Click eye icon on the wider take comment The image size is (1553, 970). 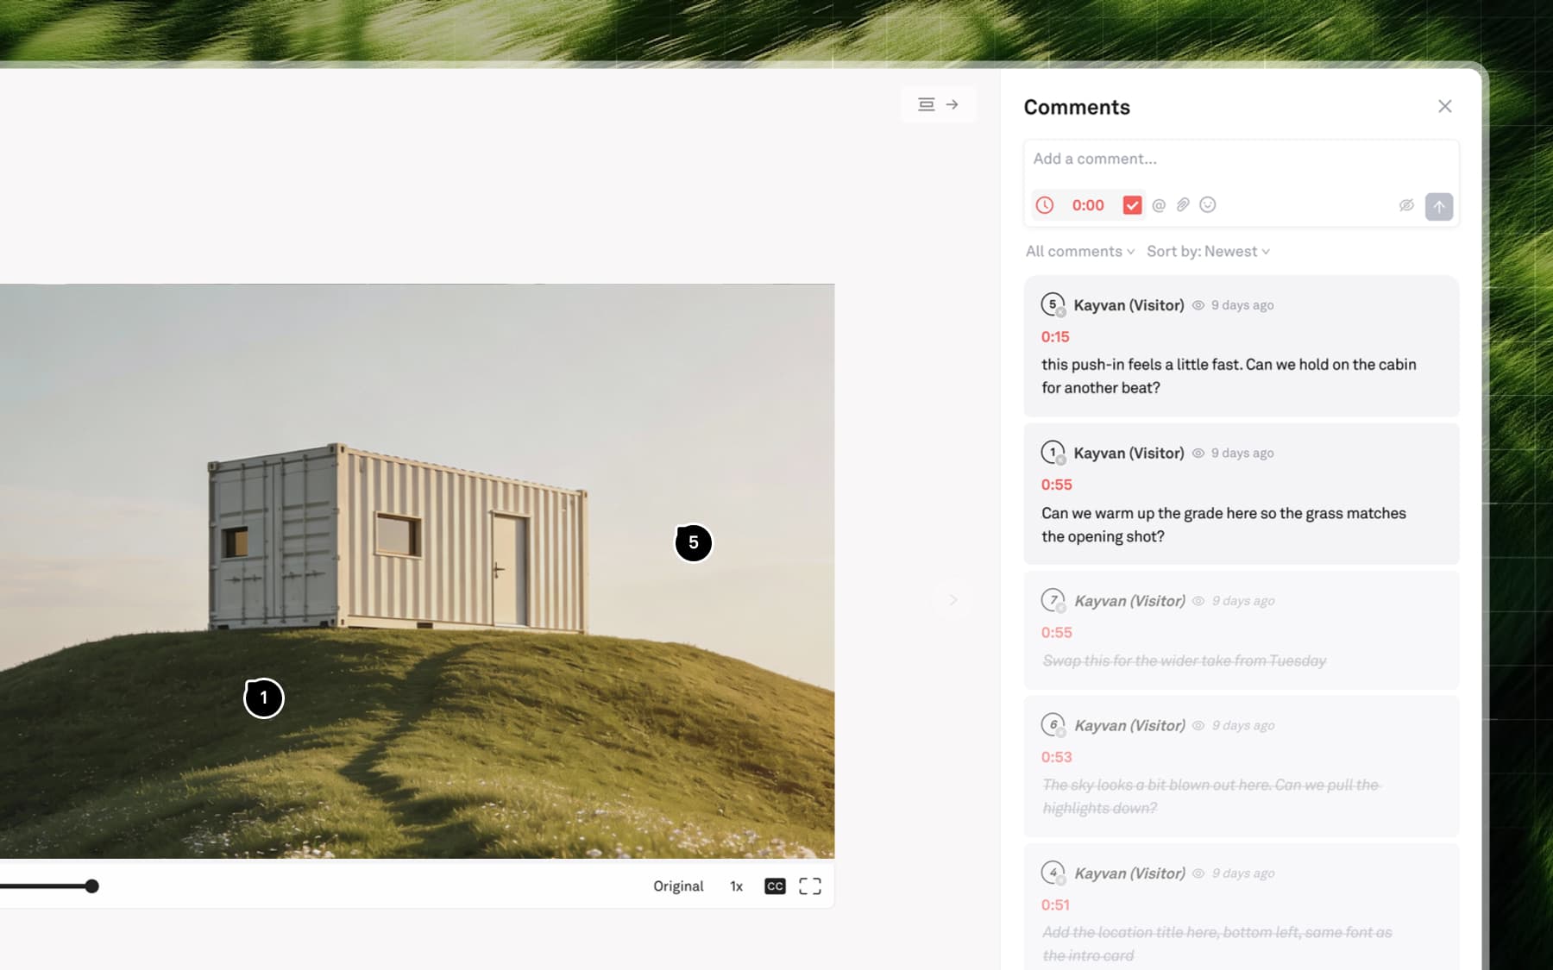pos(1198,601)
